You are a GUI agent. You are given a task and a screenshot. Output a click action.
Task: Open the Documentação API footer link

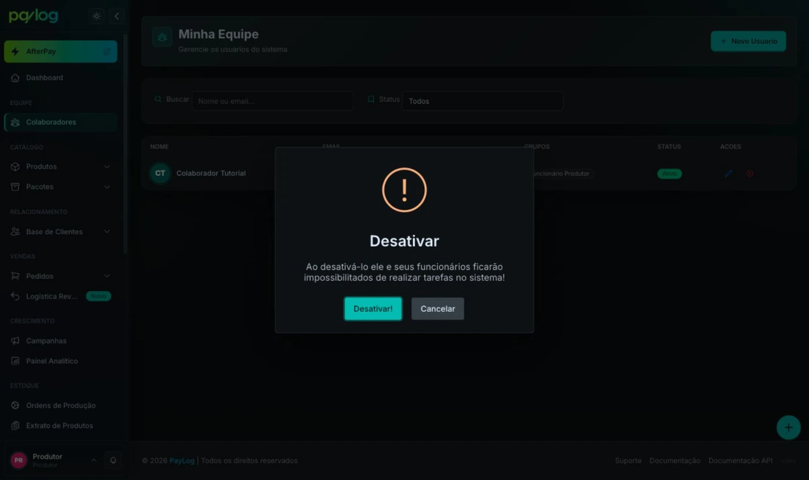pos(740,461)
